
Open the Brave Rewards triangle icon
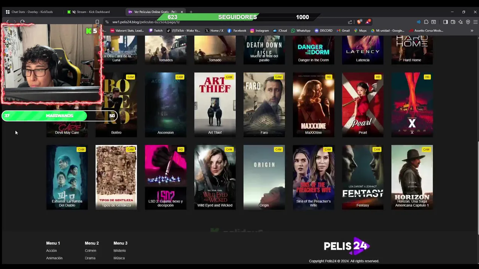coord(368,22)
